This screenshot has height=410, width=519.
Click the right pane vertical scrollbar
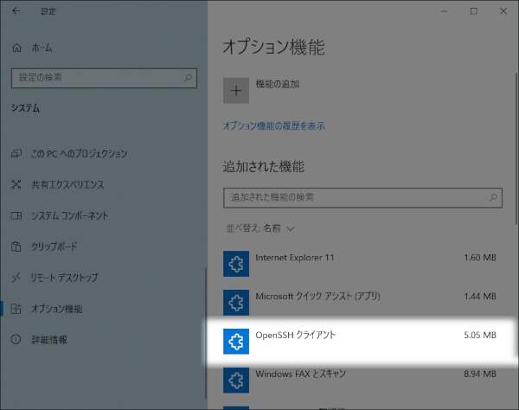point(516,149)
